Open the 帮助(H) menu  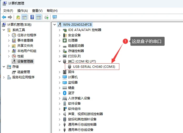(x=52, y=11)
